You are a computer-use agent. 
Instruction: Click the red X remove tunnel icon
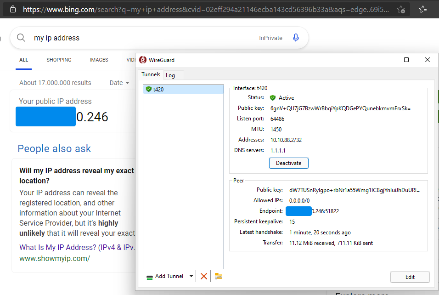click(x=204, y=276)
